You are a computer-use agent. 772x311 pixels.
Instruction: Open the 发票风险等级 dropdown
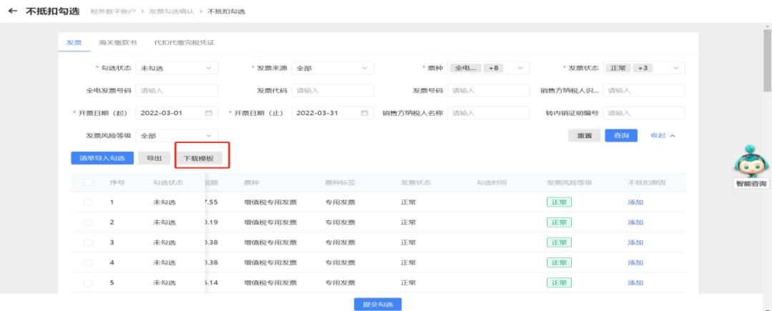[x=177, y=135]
